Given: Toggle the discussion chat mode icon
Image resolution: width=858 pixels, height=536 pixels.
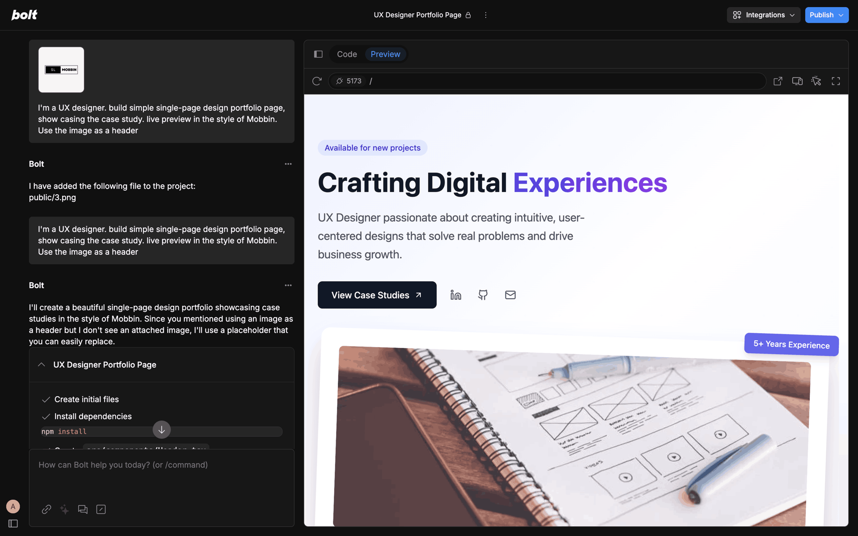Looking at the screenshot, I should 83,509.
